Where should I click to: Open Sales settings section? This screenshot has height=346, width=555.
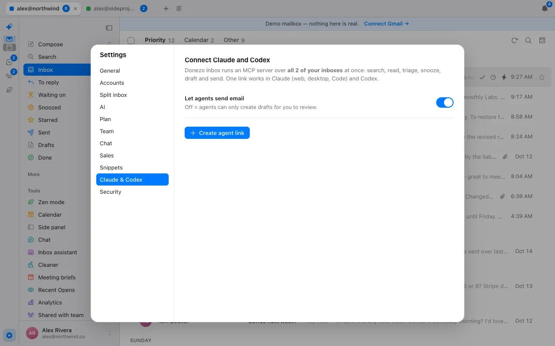click(x=132, y=155)
